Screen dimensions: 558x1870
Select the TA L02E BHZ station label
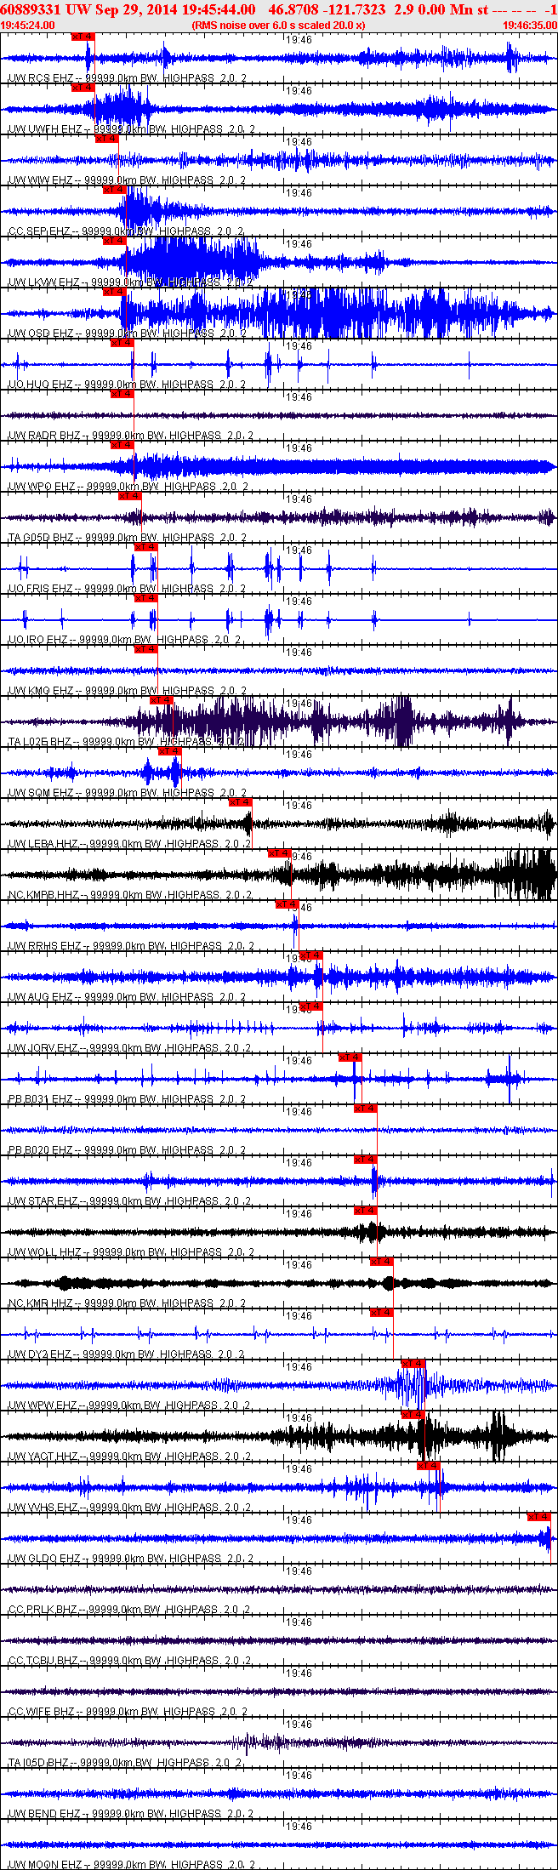(41, 742)
